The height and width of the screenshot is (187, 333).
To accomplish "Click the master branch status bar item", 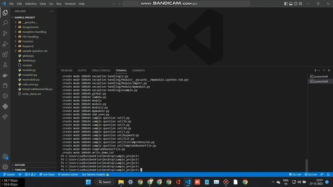I will 9,175.
